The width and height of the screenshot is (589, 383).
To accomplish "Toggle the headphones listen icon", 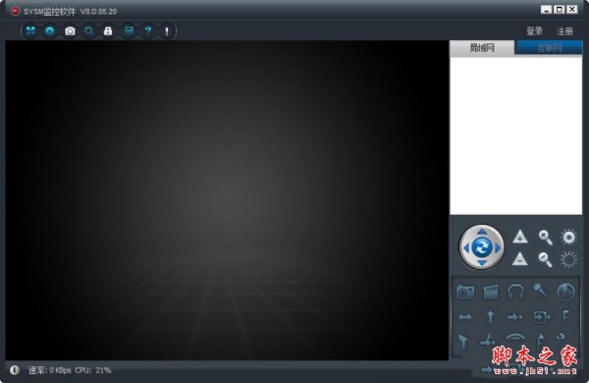I will coord(515,292).
